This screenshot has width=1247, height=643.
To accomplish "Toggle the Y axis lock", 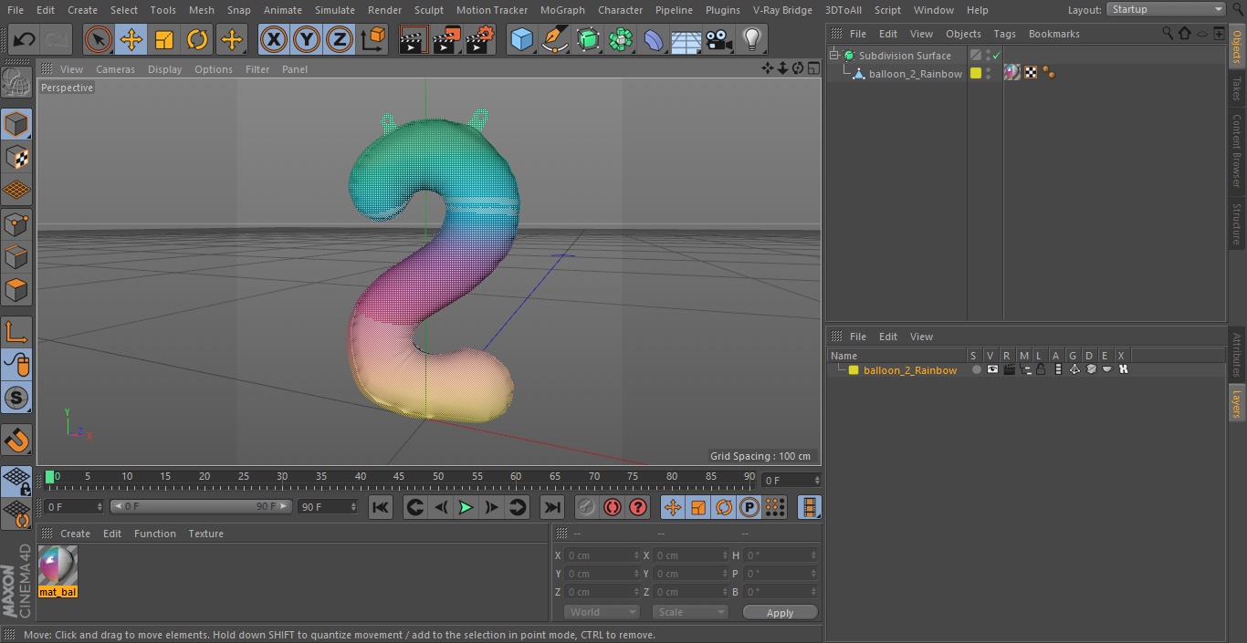I will click(x=307, y=39).
